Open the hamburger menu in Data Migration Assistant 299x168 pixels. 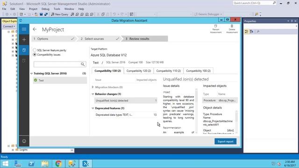(x=24, y=29)
